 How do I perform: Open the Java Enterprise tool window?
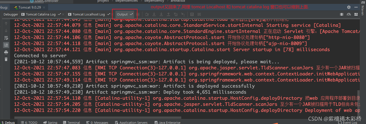167,122
